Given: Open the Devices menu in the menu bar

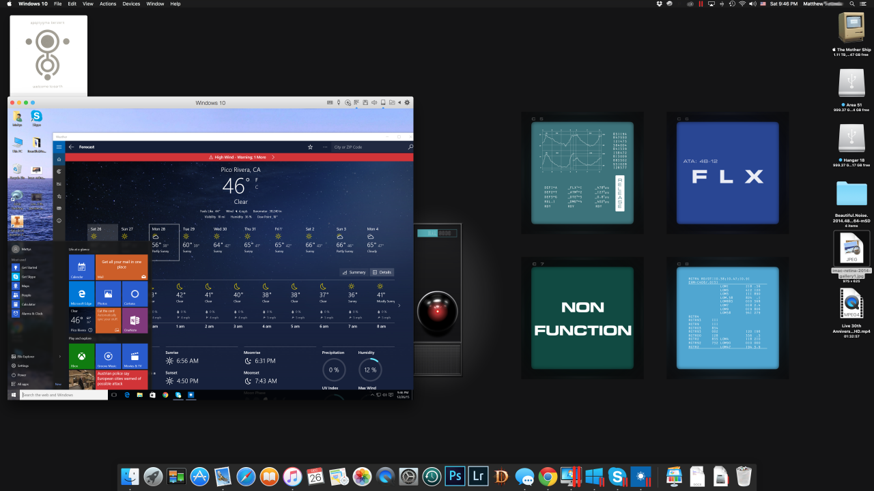Looking at the screenshot, I should coord(130,4).
